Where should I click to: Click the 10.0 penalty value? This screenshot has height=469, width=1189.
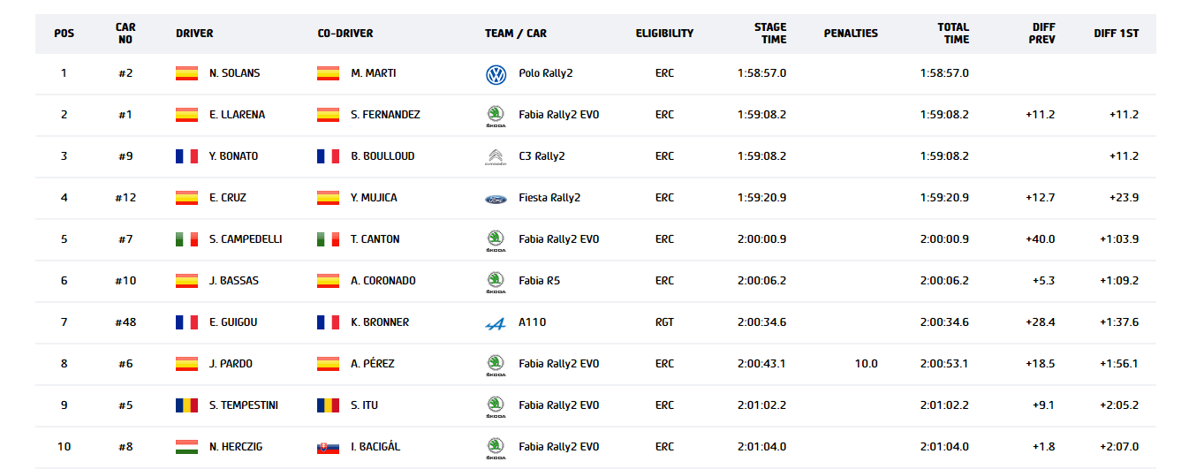(867, 364)
